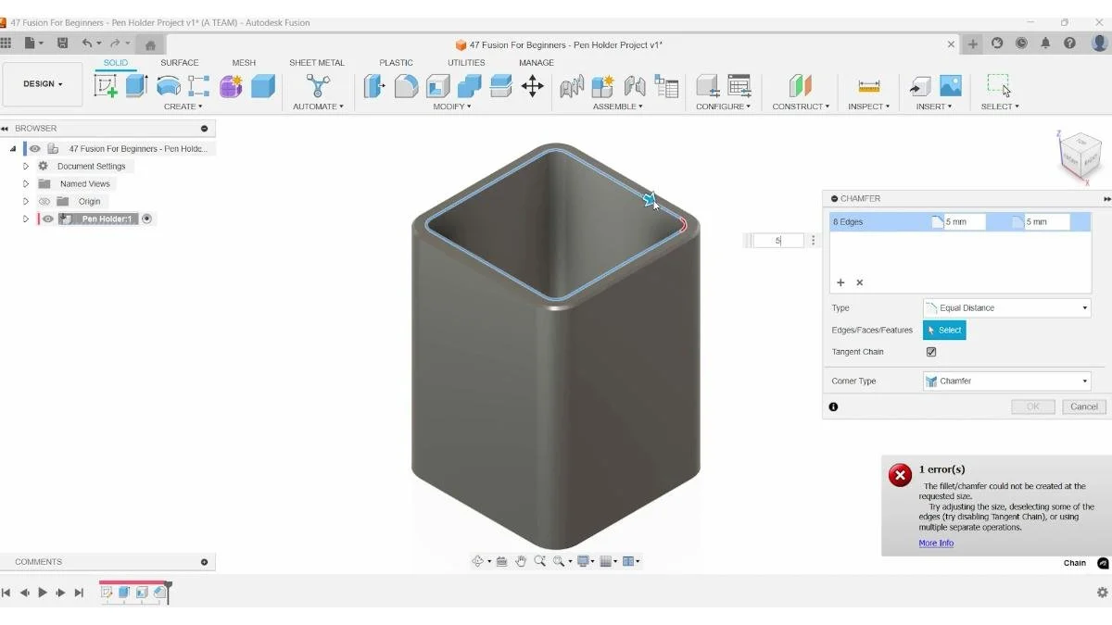Click the floating distance input showing 5
The height and width of the screenshot is (625, 1112).
pyautogui.click(x=777, y=241)
